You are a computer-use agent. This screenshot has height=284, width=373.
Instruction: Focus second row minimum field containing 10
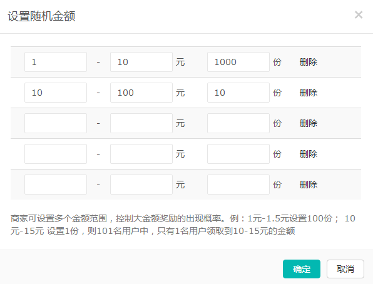click(x=56, y=93)
